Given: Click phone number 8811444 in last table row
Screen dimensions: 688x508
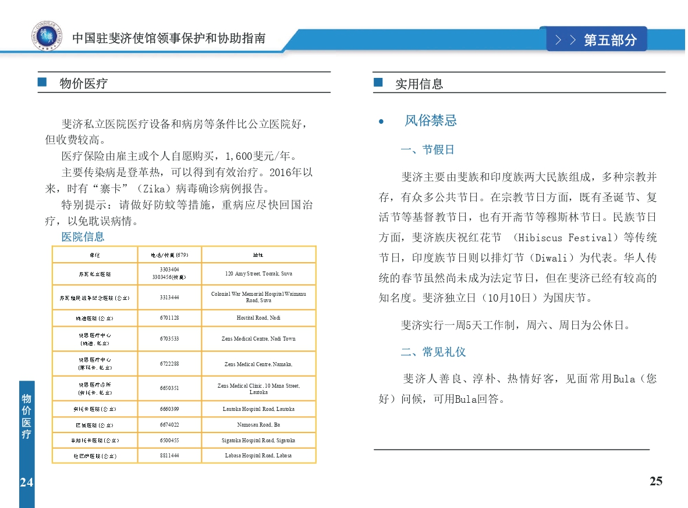Looking at the screenshot, I should tap(169, 456).
